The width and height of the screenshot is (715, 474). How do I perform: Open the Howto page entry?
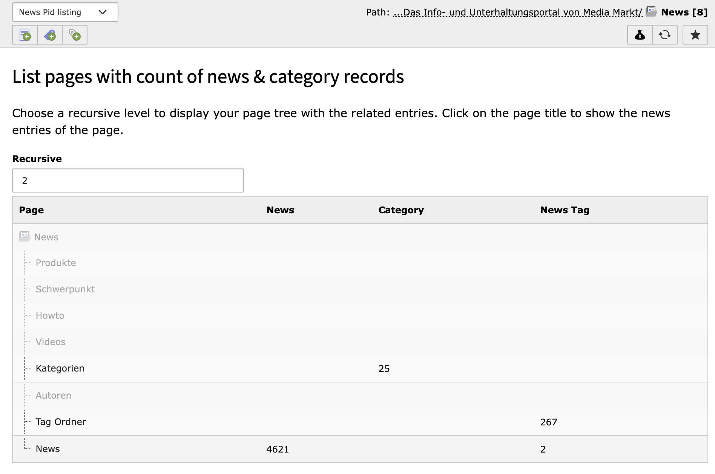pos(50,315)
